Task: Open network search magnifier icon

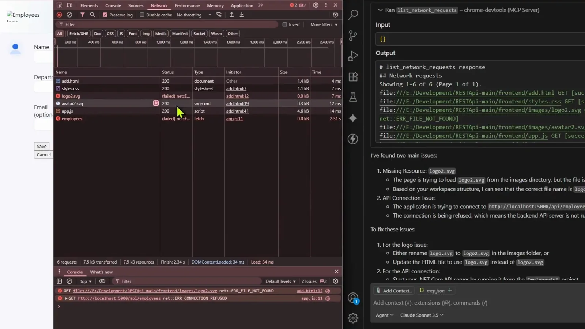Action: pos(93,15)
